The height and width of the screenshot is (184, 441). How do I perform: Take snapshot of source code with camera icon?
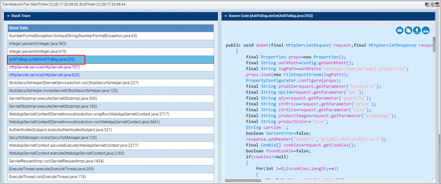click(x=400, y=31)
